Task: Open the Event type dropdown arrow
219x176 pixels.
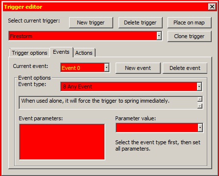Action: 199,87
